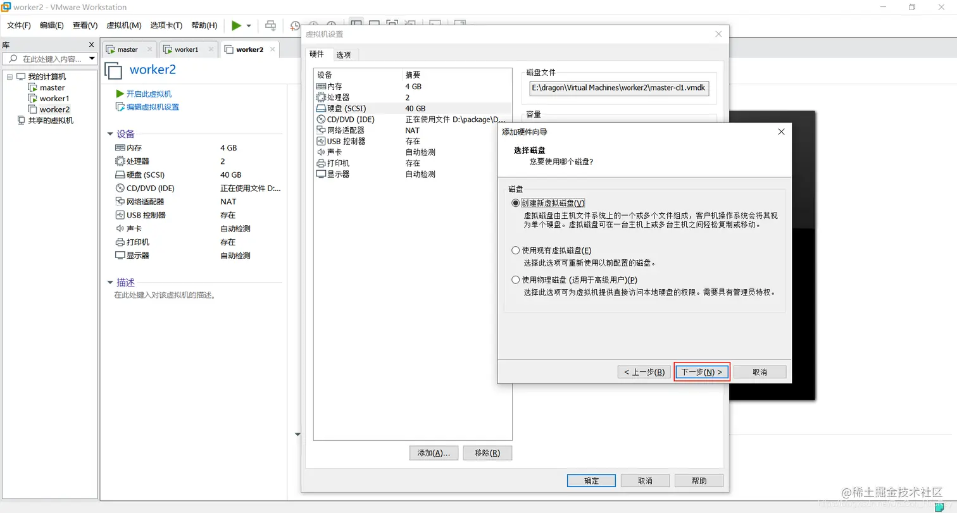957x513 pixels.
Task: Click 内存 icon in worker2 device summary
Action: coord(120,147)
